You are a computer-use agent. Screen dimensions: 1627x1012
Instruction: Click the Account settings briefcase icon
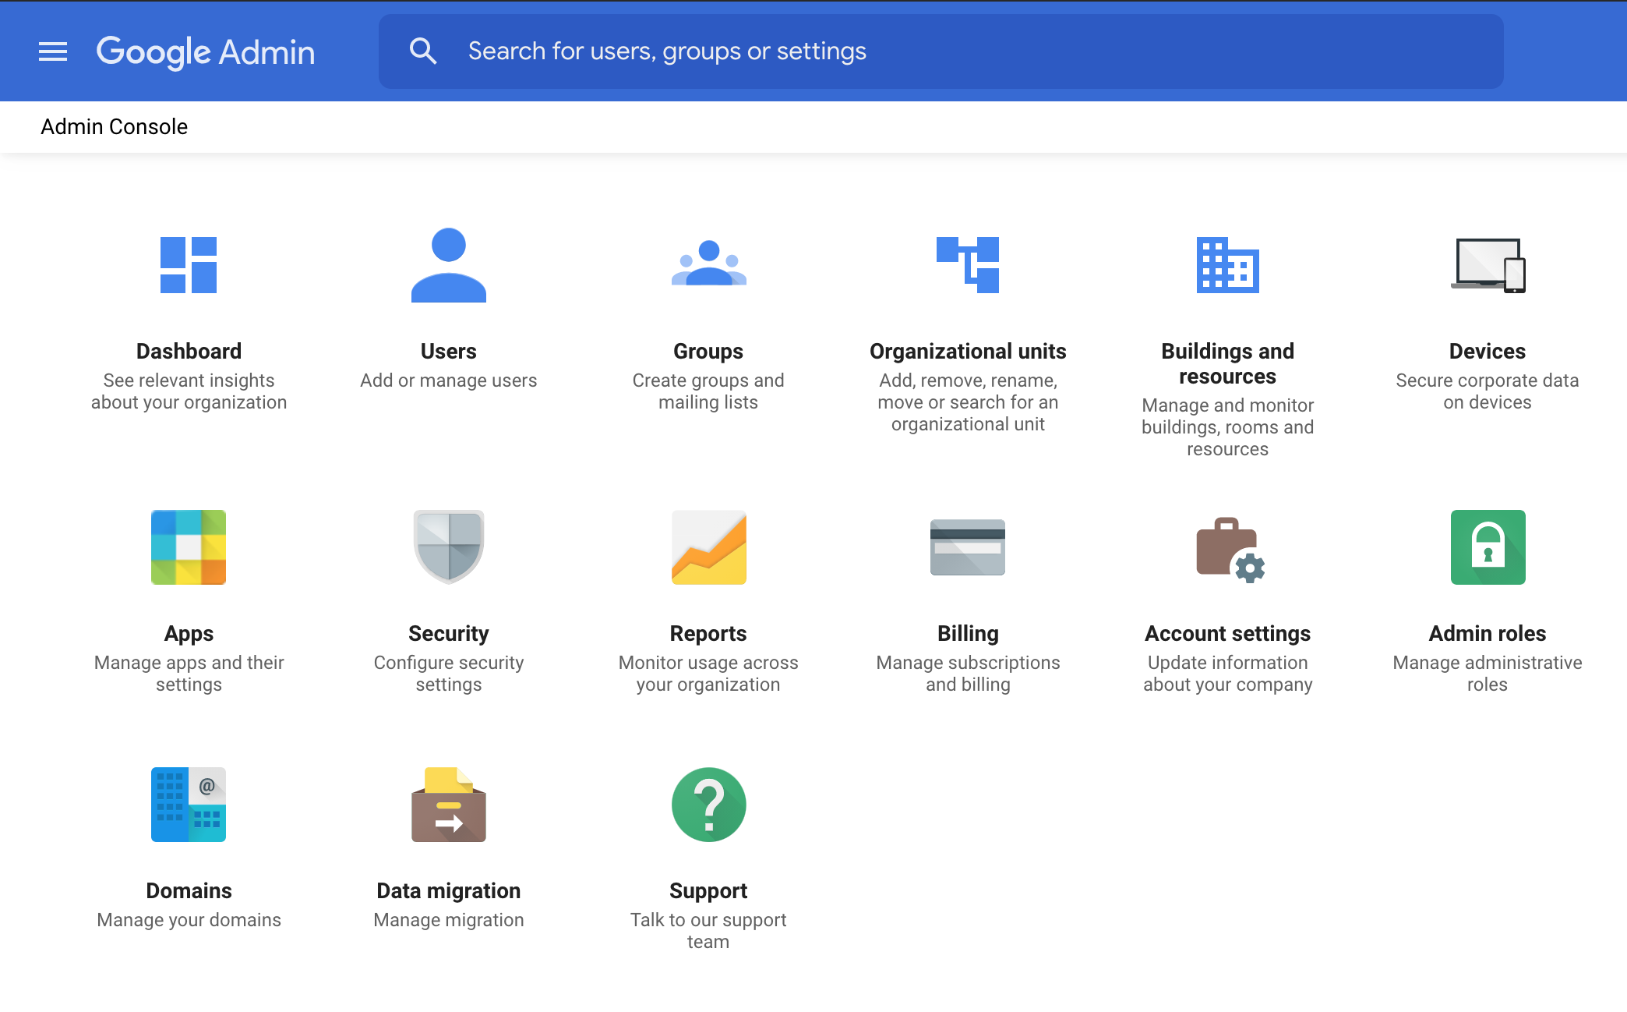[1229, 549]
